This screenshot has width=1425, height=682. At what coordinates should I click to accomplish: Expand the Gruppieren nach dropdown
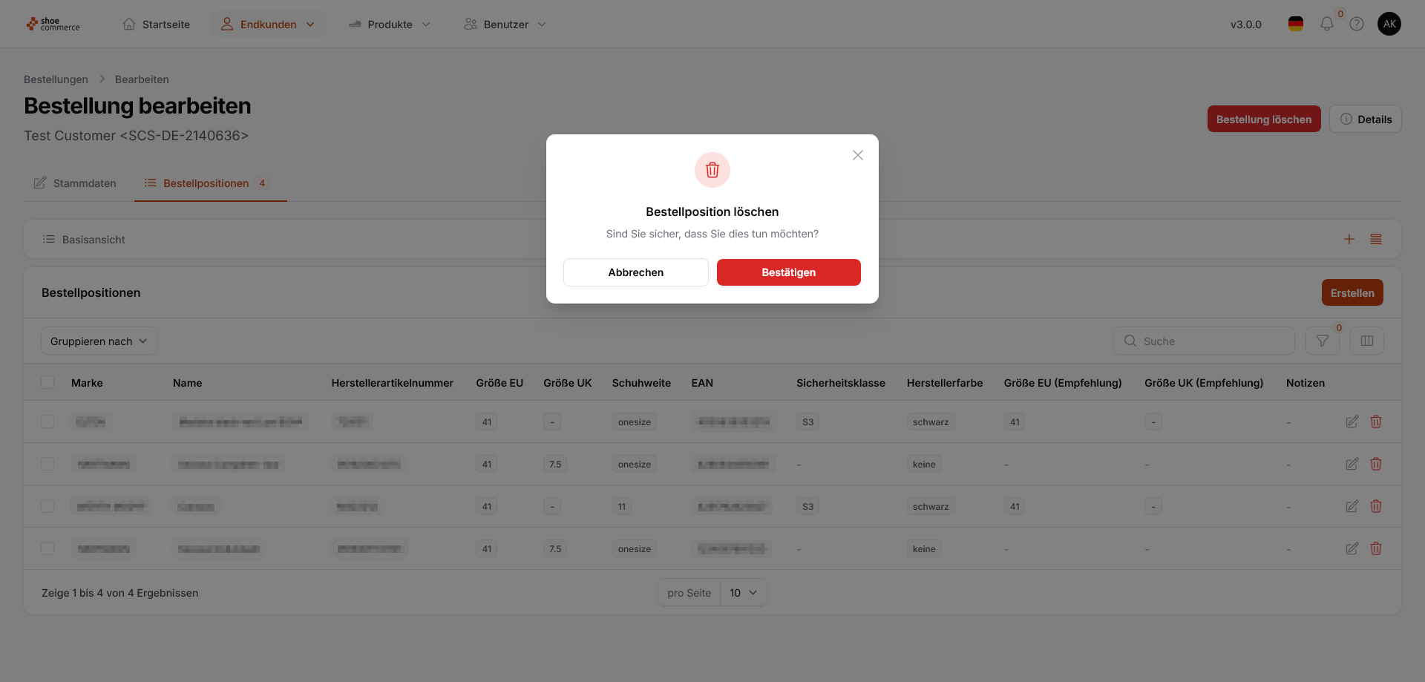[x=99, y=341]
